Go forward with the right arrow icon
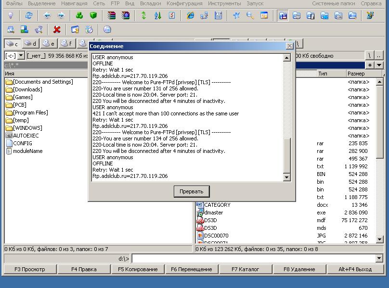The image size is (389, 288). (x=61, y=15)
